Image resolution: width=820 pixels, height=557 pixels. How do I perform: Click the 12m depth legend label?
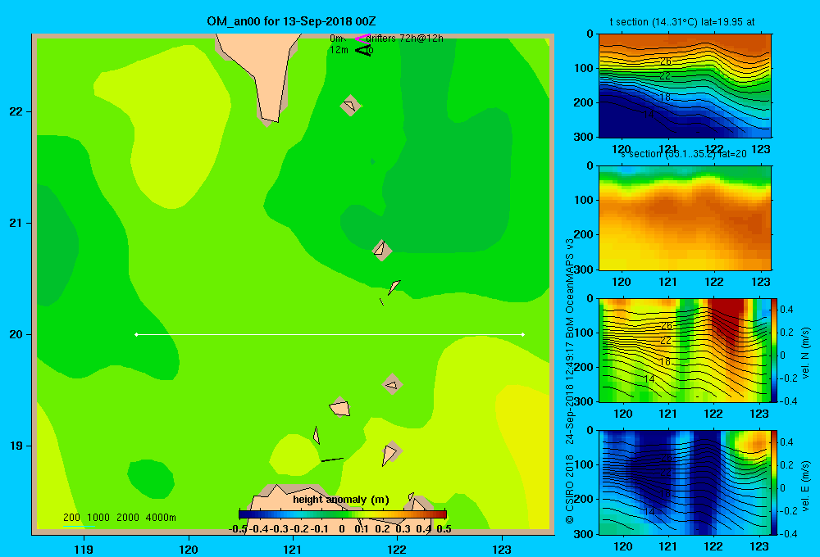pos(339,50)
